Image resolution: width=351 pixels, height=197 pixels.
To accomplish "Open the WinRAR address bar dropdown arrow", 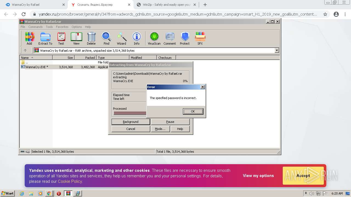I will [x=277, y=50].
